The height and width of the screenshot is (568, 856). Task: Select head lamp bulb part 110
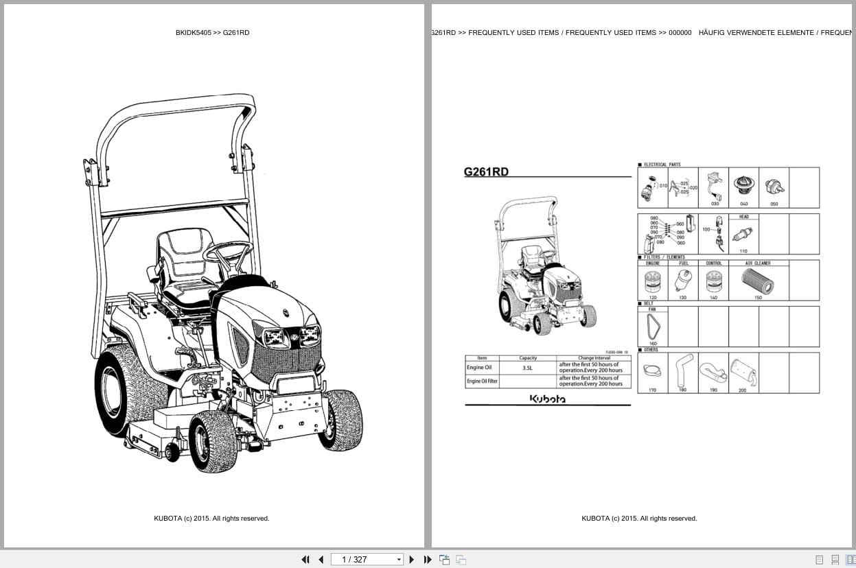pyautogui.click(x=743, y=237)
